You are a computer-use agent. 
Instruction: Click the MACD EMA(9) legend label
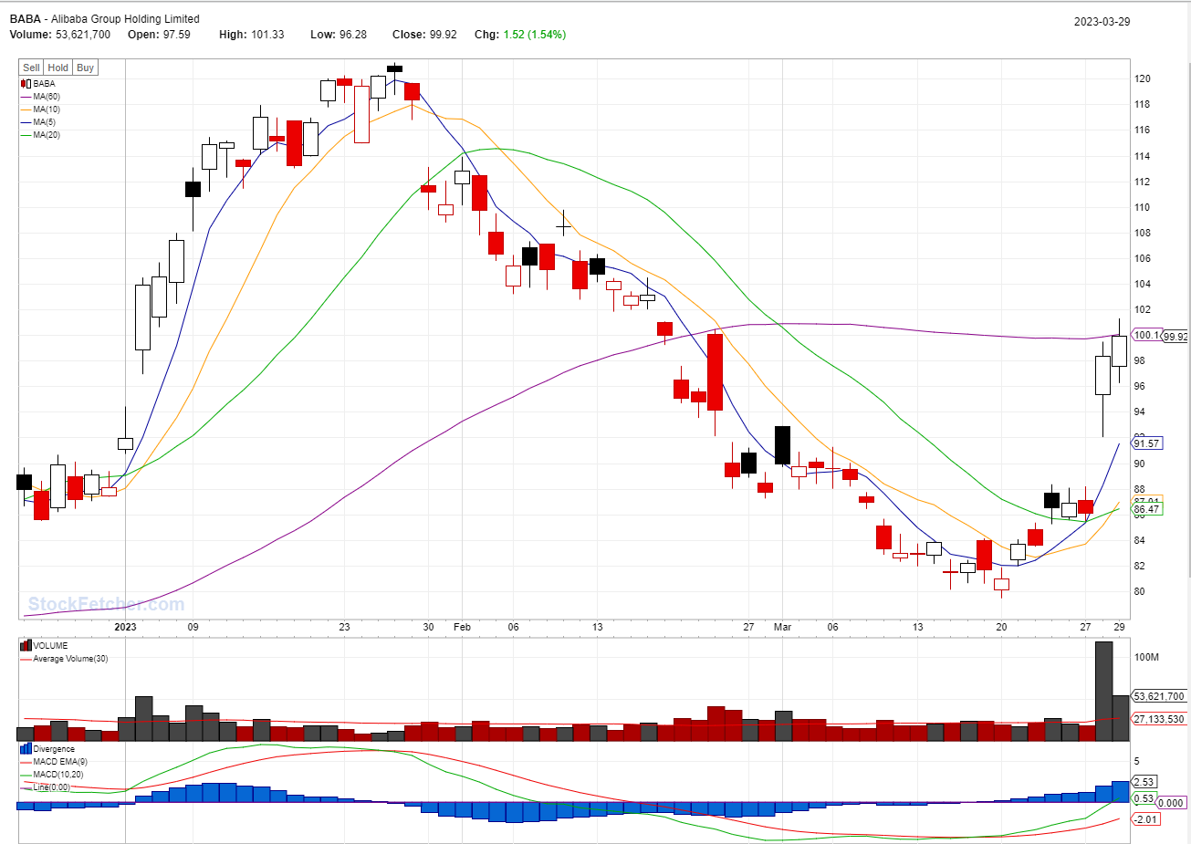(60, 762)
